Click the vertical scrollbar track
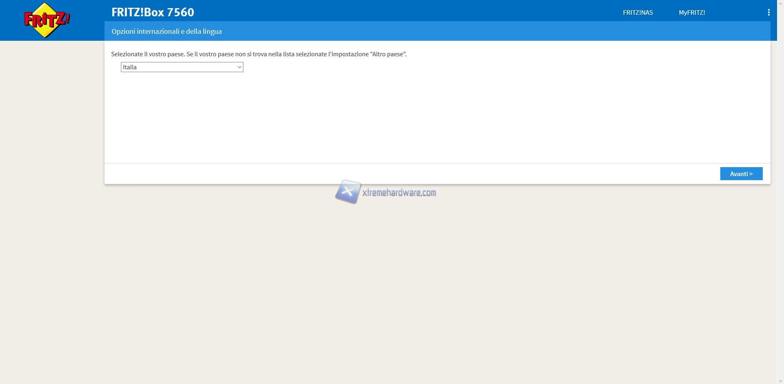 pyautogui.click(x=780, y=204)
